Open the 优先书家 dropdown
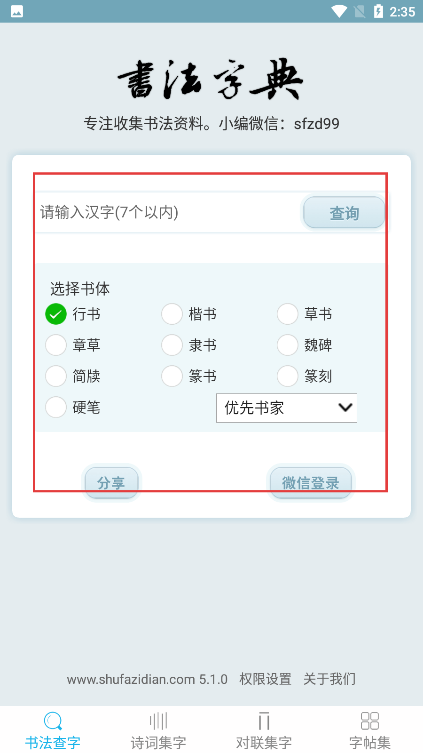Viewport: 423px width, 753px height. click(x=286, y=408)
